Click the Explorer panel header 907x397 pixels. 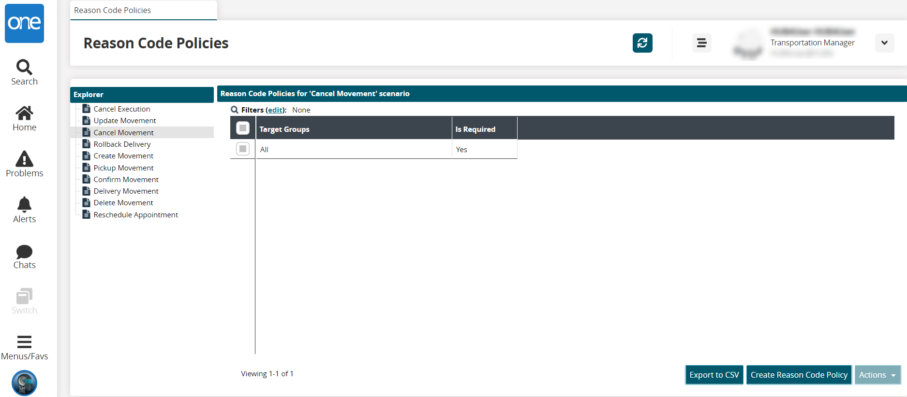142,95
